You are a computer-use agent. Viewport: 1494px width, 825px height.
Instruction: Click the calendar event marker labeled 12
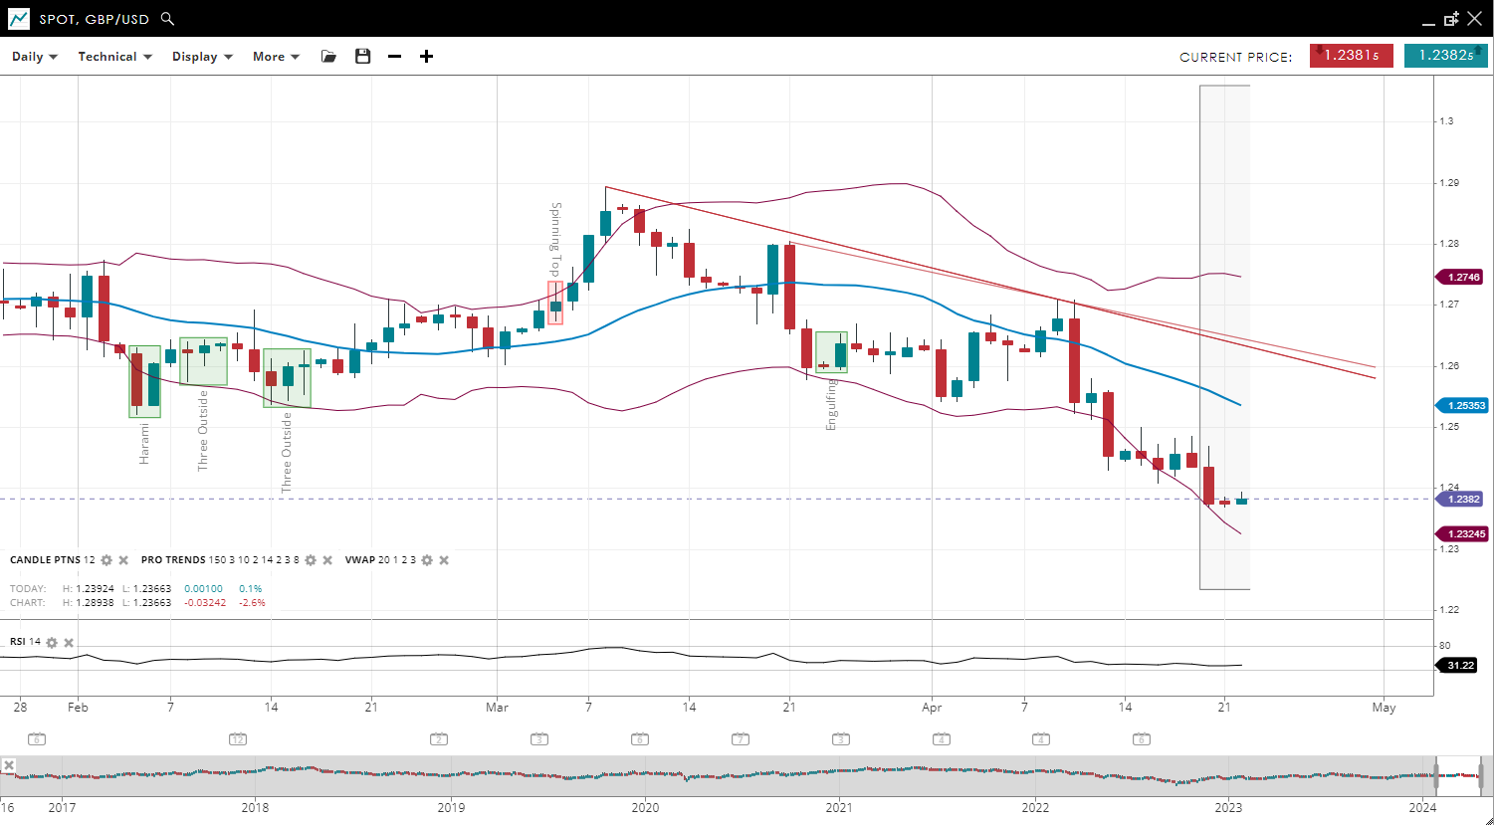(x=237, y=739)
